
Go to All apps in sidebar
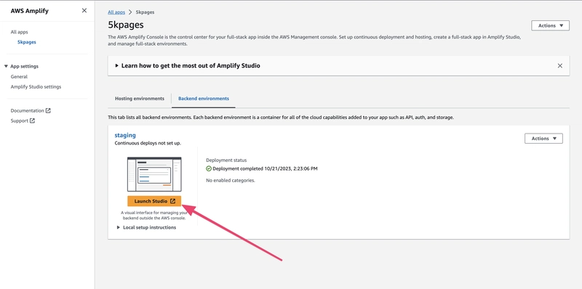point(20,32)
